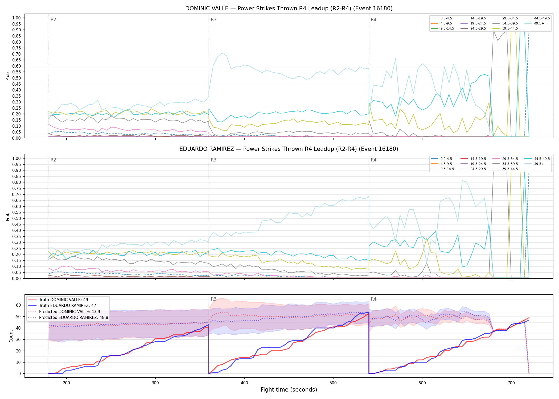Viewport: 559px width, 399px height.
Task: Select the 29.5-34.5 legend entry in the Dominic Valle chart
Action: coord(505,18)
